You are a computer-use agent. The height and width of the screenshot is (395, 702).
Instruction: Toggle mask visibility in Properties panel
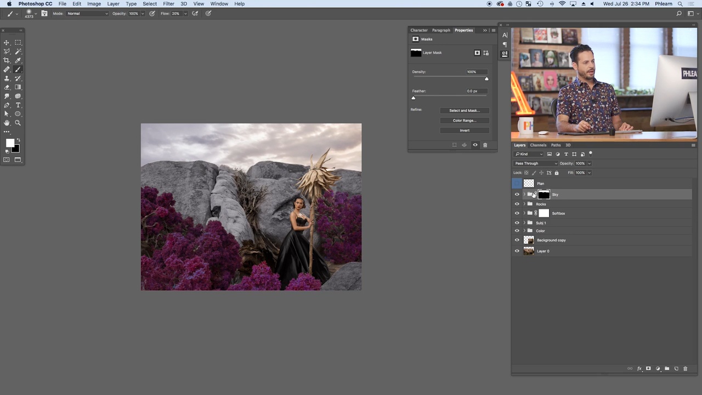475,145
